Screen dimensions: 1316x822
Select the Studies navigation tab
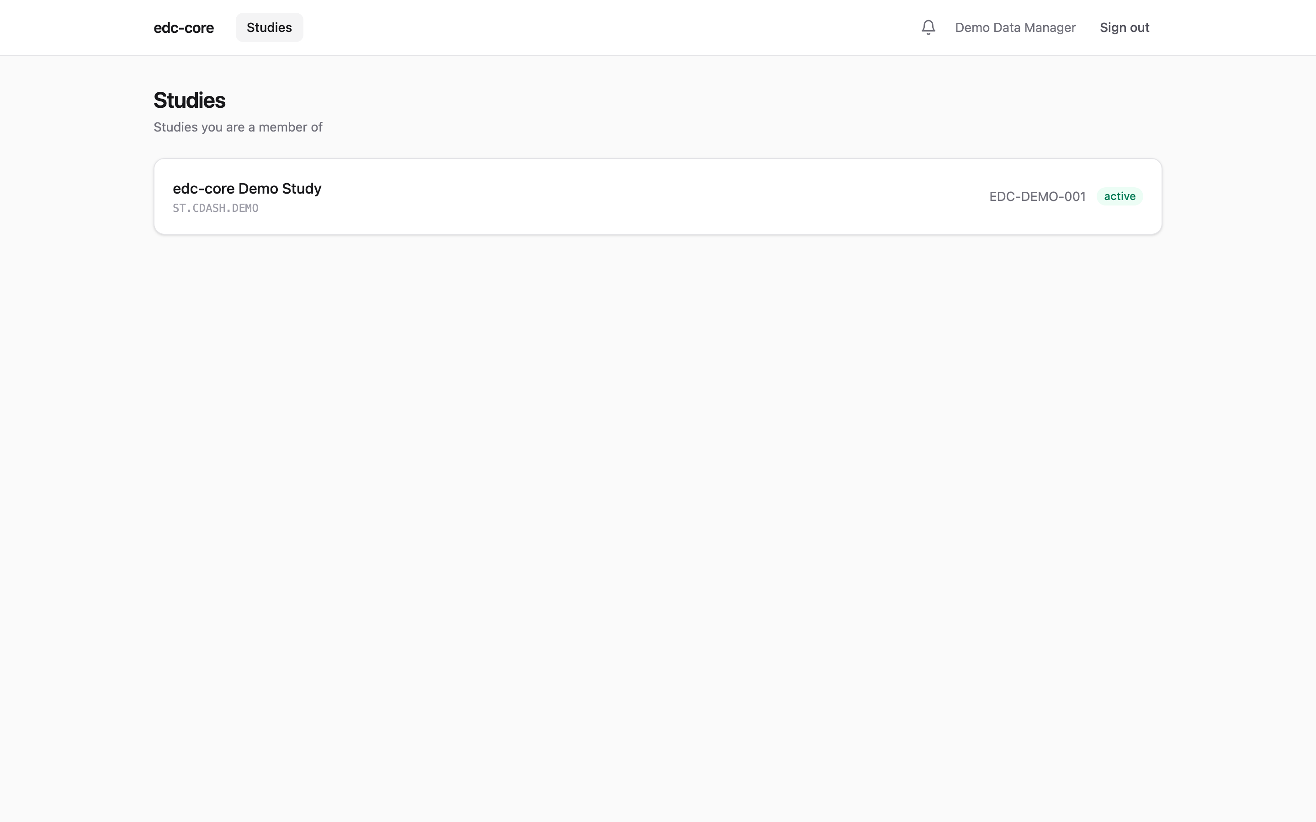pos(269,27)
